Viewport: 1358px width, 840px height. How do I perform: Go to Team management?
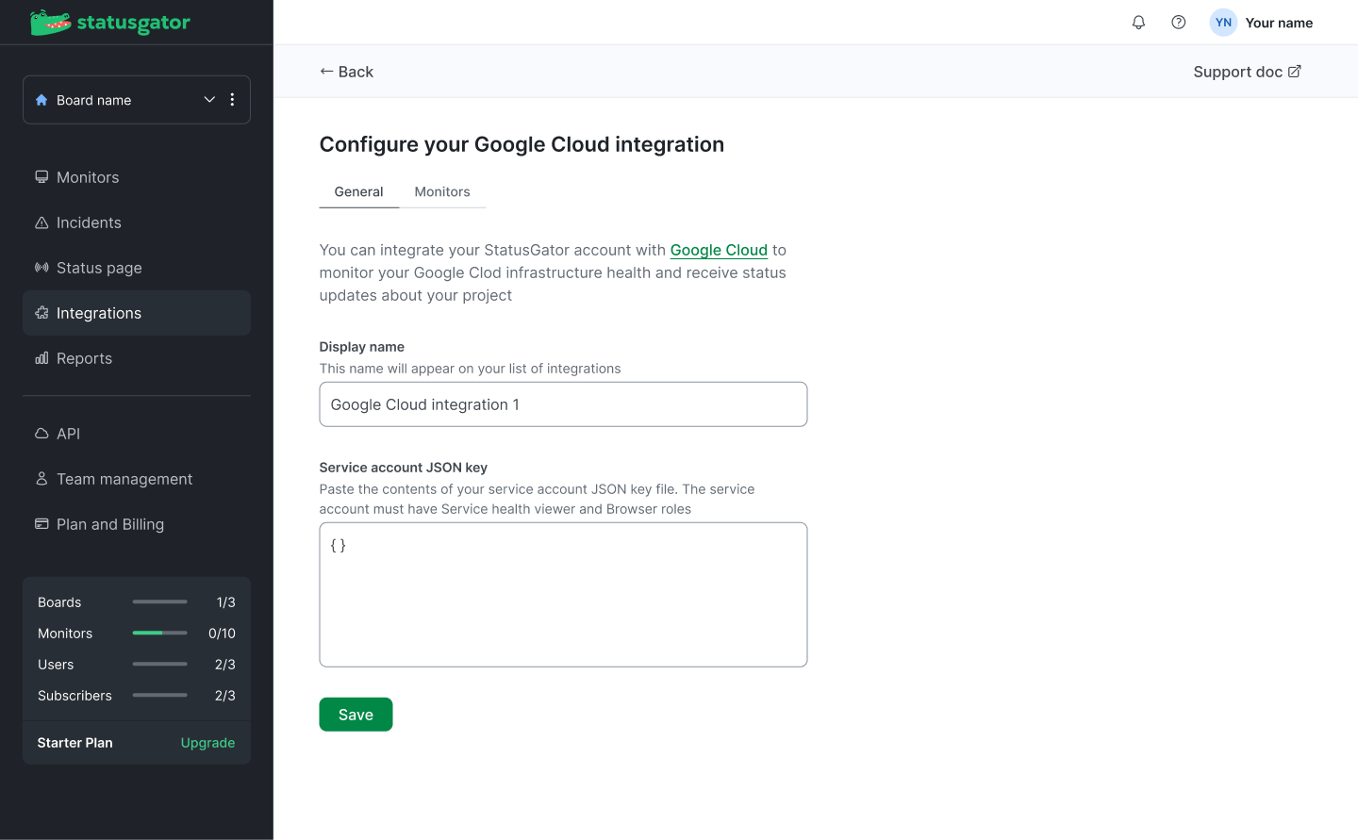[137, 479]
